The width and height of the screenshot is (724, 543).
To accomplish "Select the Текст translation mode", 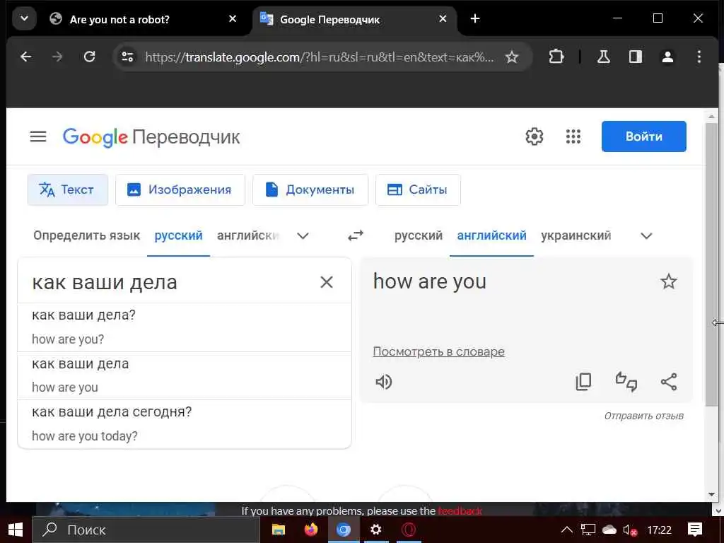I will click(68, 189).
